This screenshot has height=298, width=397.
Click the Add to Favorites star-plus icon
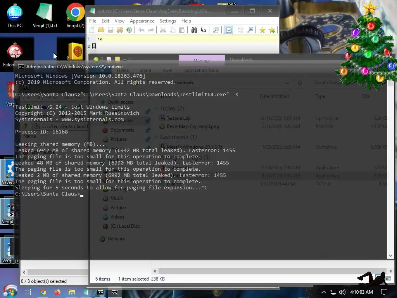coord(272,30)
